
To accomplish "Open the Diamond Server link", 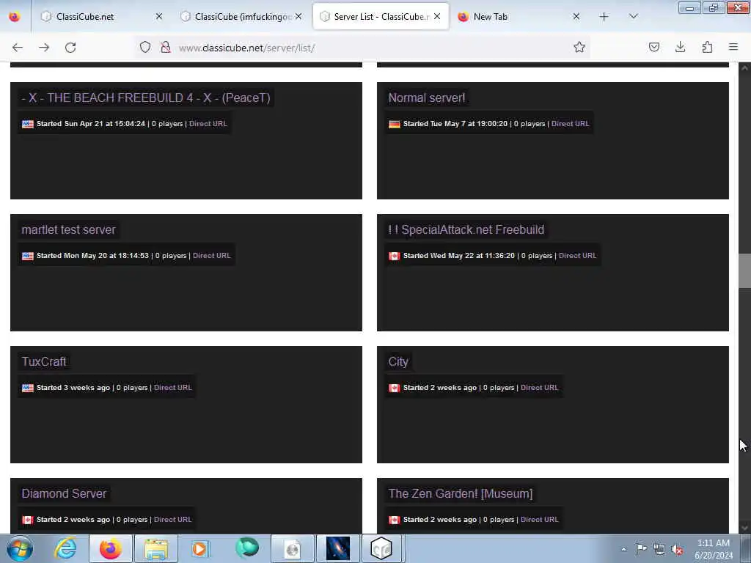I will pos(64,493).
